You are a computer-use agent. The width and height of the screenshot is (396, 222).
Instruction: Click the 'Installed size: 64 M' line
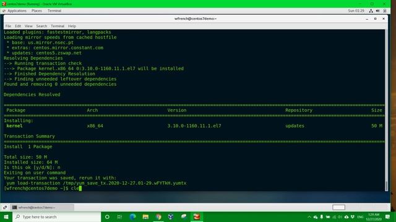coord(30,162)
